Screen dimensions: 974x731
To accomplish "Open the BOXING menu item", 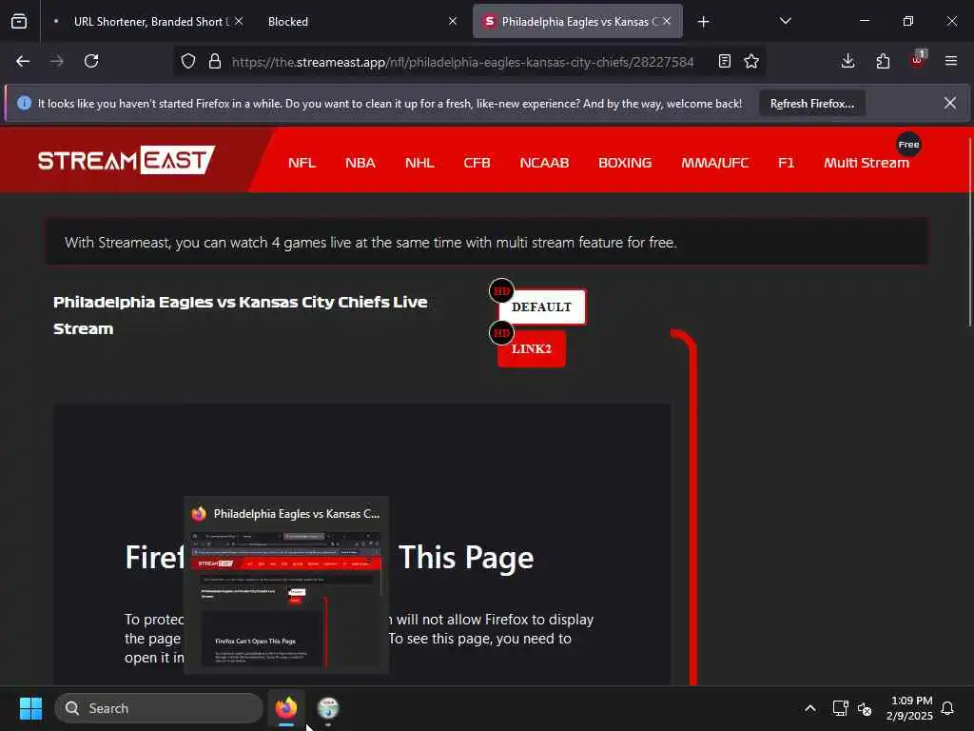I will tap(625, 163).
